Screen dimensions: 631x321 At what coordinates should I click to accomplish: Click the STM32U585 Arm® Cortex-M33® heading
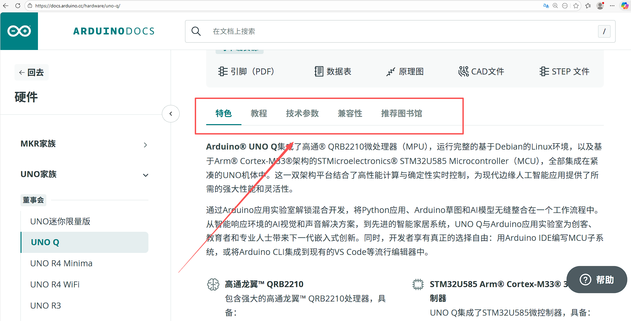coord(499,291)
